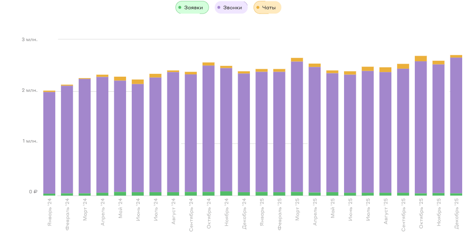Image resolution: width=465 pixels, height=232 pixels.
Task: Select the Январь '24 calls bar
Action: coord(49,143)
